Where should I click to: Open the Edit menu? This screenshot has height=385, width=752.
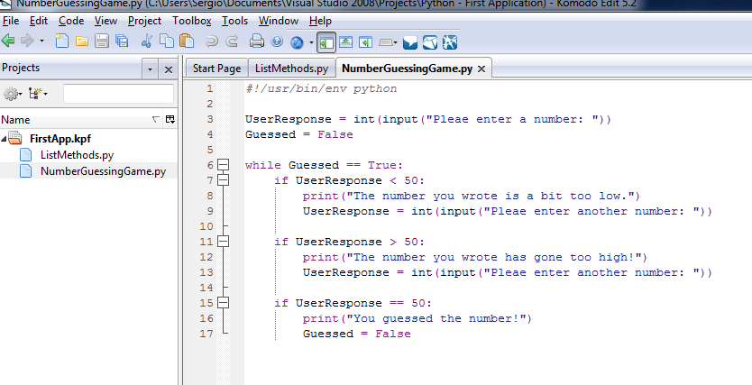[x=39, y=21]
